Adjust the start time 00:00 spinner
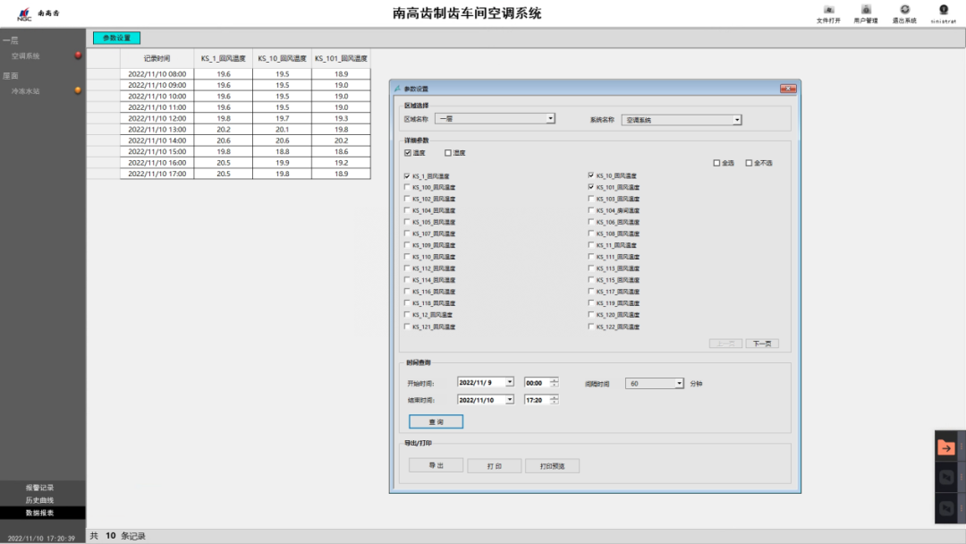The height and width of the screenshot is (544, 966). tap(555, 383)
